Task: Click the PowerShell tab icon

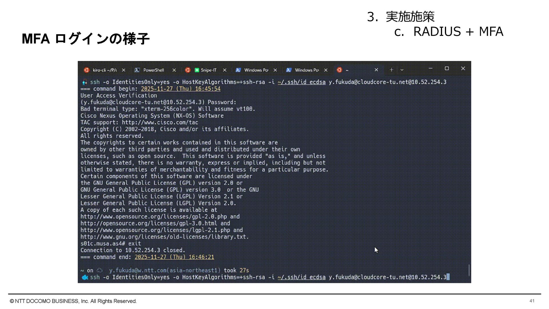Action: coord(137,70)
